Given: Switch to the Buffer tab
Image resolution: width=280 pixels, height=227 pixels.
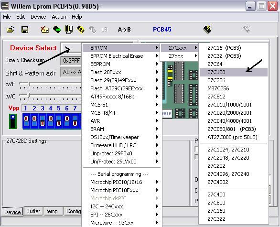Looking at the screenshot, I should tap(33, 211).
